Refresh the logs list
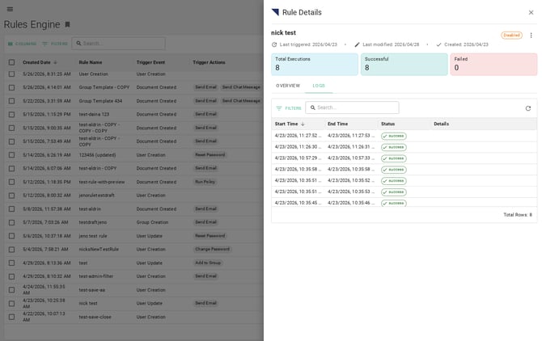 tap(527, 108)
